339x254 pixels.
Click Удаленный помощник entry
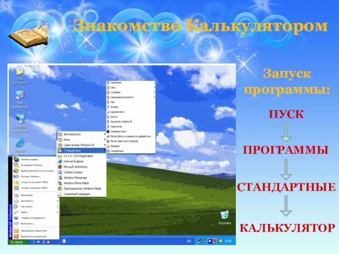[82, 194]
